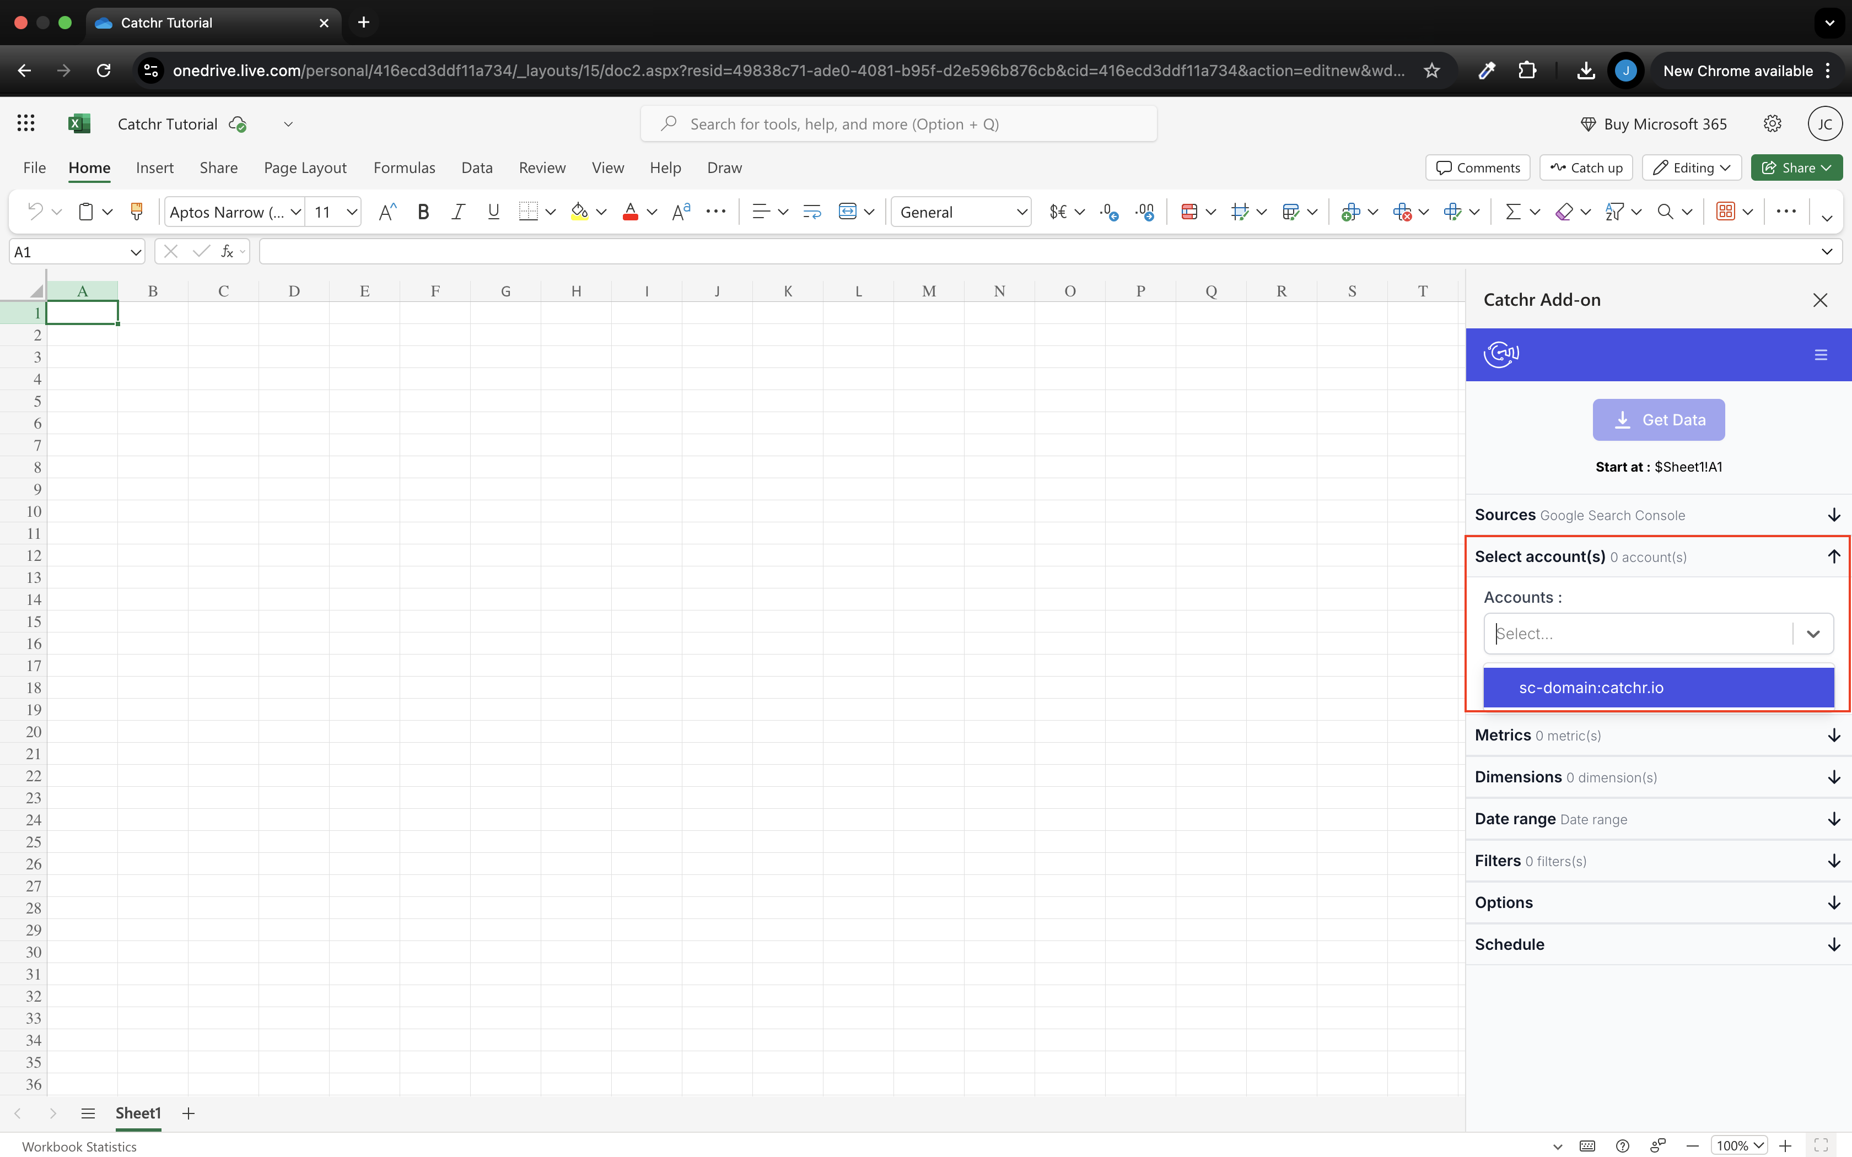1852x1157 pixels.
Task: Click the currency accounting format icon
Action: [1058, 212]
